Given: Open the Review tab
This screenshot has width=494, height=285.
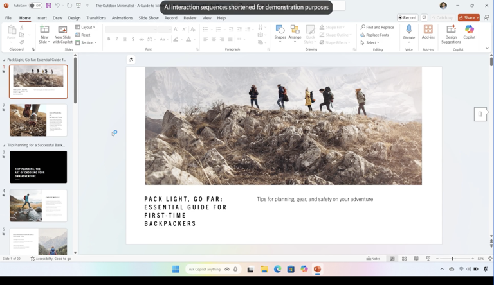Looking at the screenshot, I should pos(190,18).
